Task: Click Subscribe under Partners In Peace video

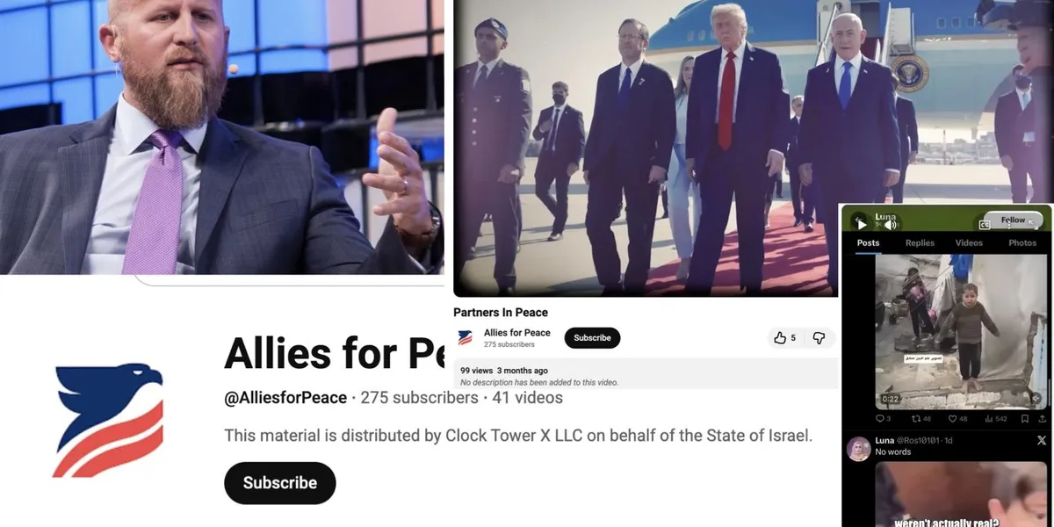Action: pyautogui.click(x=593, y=338)
